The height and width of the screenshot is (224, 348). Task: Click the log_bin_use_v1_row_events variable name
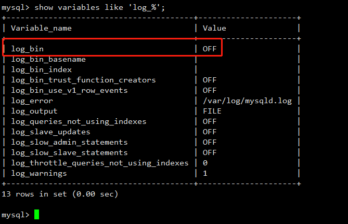click(69, 90)
